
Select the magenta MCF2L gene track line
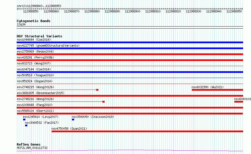pyautogui.click(x=130, y=151)
